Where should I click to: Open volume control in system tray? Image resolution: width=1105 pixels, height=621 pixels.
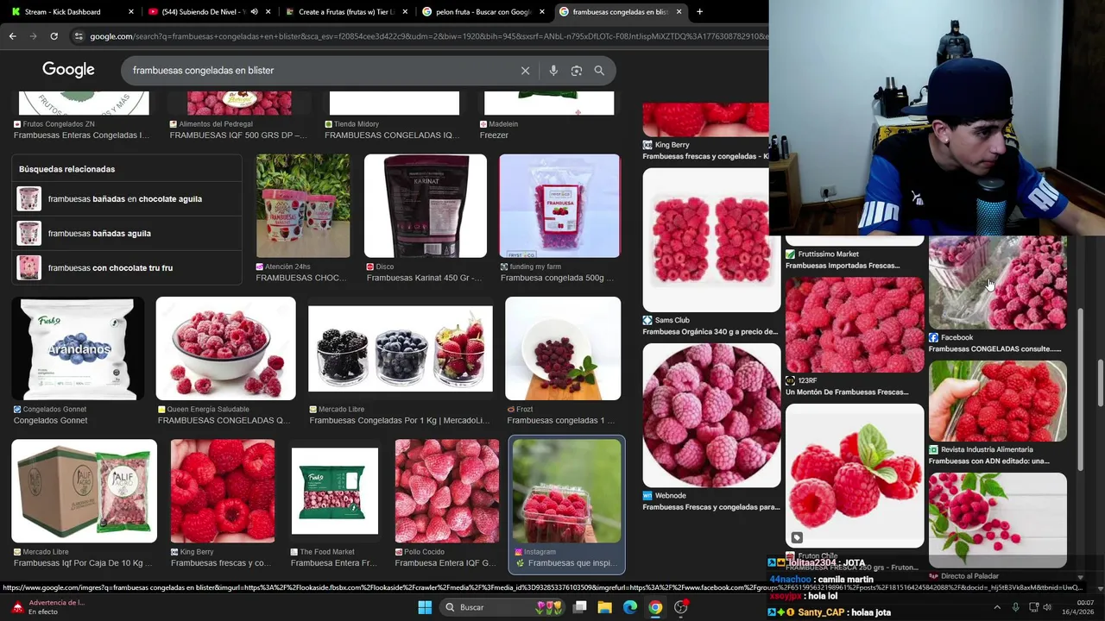pyautogui.click(x=1047, y=607)
